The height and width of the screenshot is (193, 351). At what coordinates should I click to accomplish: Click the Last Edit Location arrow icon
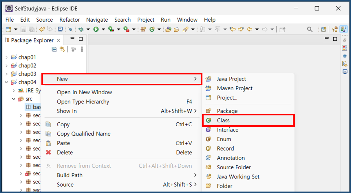(232, 29)
